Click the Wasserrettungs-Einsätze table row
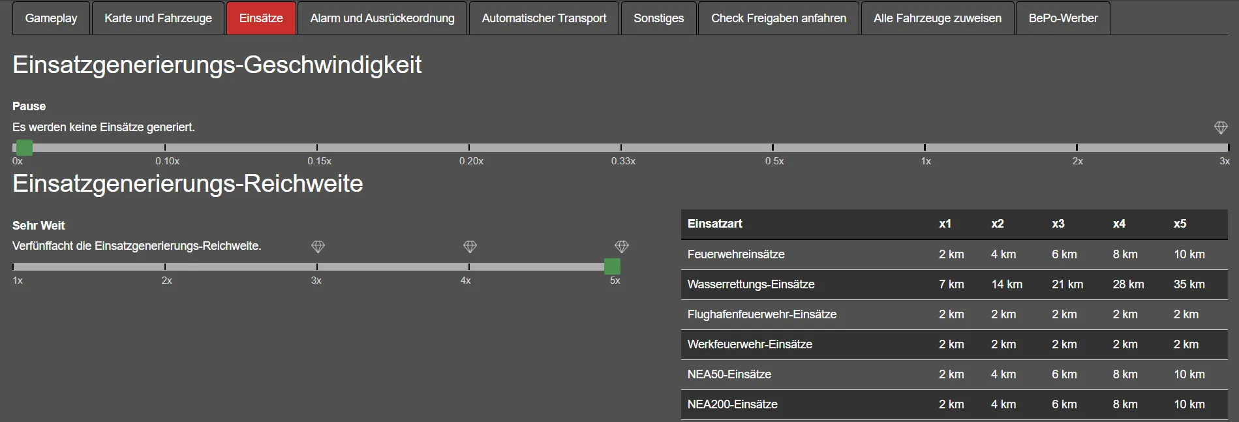The image size is (1239, 422). tap(954, 284)
